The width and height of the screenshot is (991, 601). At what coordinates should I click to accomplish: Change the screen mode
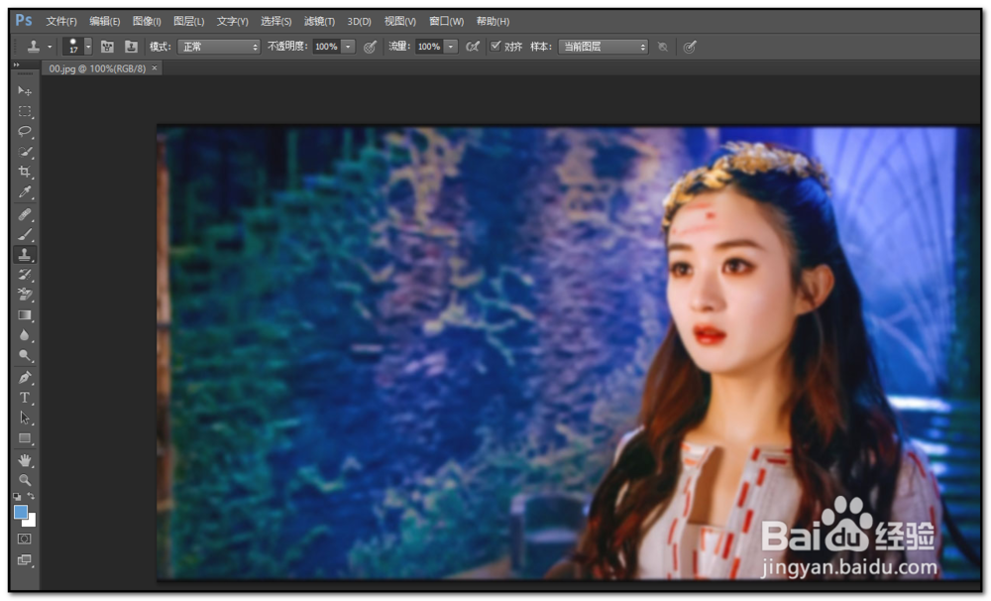click(25, 560)
